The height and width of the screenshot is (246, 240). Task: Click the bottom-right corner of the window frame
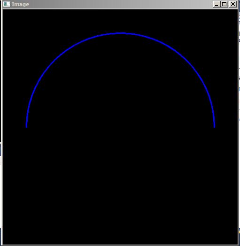tap(238, 245)
